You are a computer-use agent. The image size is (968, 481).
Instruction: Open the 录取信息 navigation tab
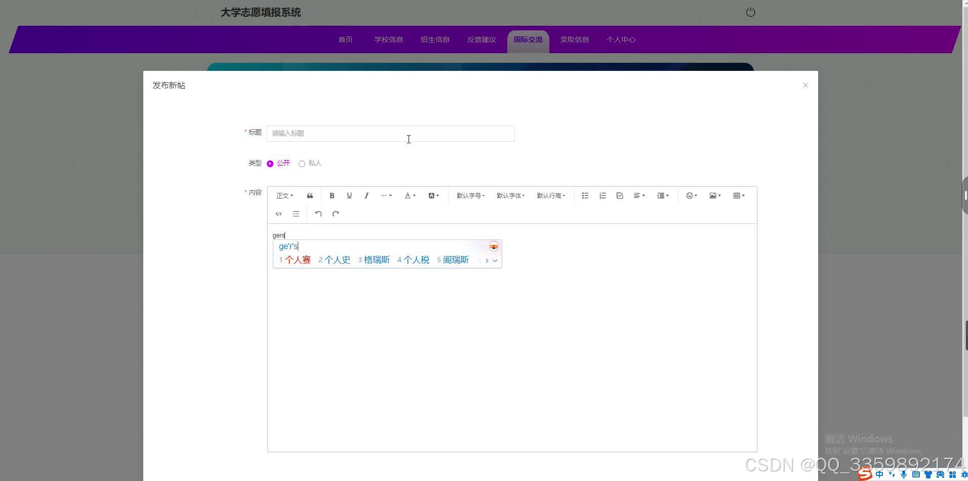575,39
